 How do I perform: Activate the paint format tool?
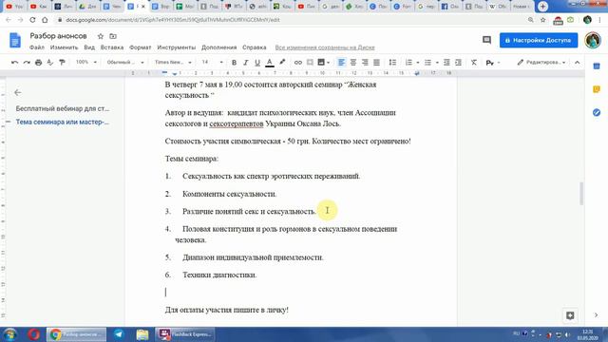point(62,63)
